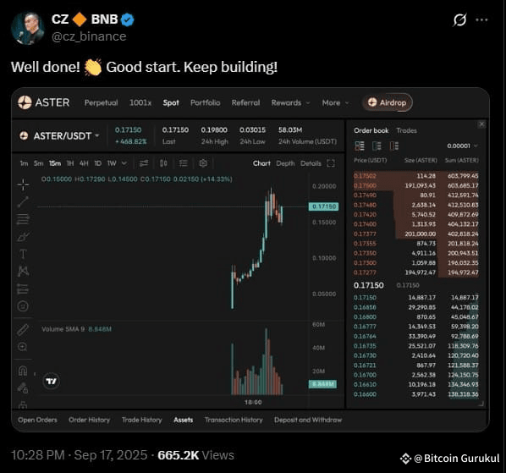Click the 0.17150 bid price row
This screenshot has width=506, height=473.
coord(416,298)
